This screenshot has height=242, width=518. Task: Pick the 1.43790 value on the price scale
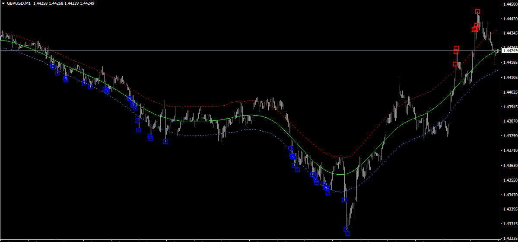point(509,136)
